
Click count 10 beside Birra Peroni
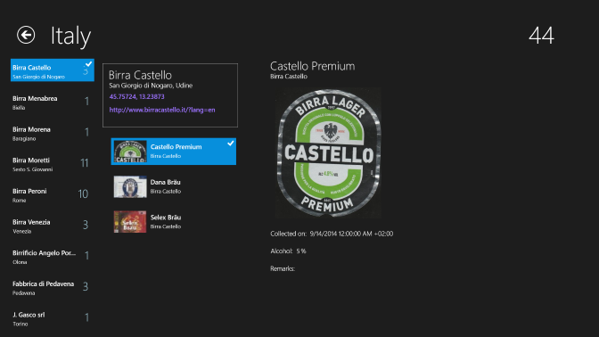[x=83, y=194]
